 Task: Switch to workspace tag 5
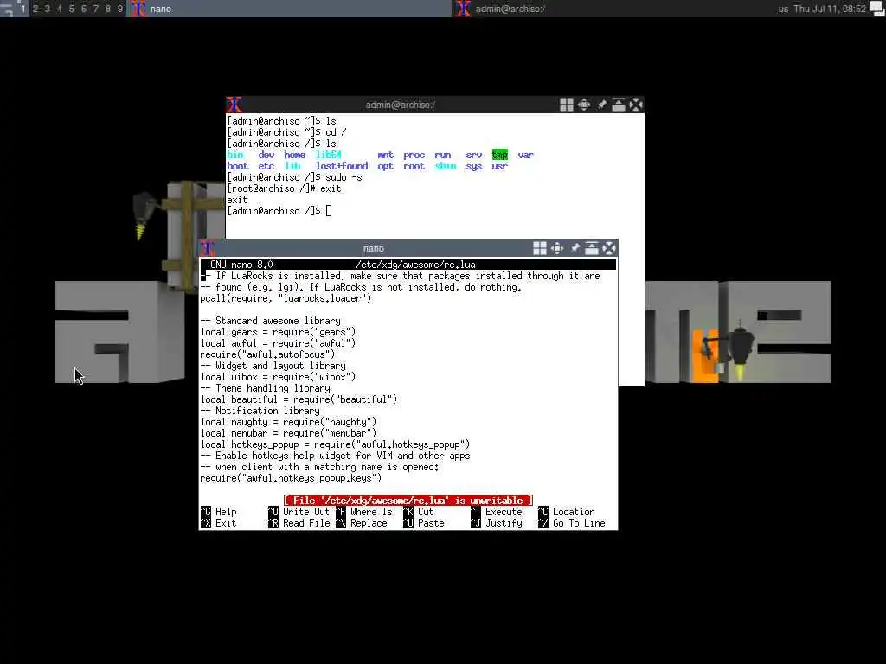click(x=72, y=9)
